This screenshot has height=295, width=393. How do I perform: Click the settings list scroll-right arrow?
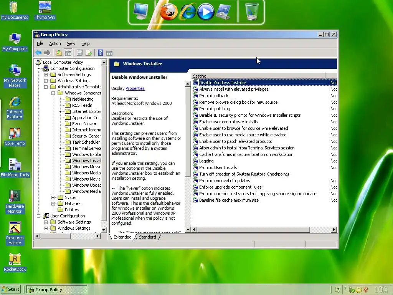tap(334, 230)
